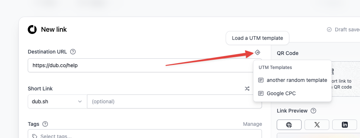Click the icon beside another random template
360x138 pixels.
[261, 80]
